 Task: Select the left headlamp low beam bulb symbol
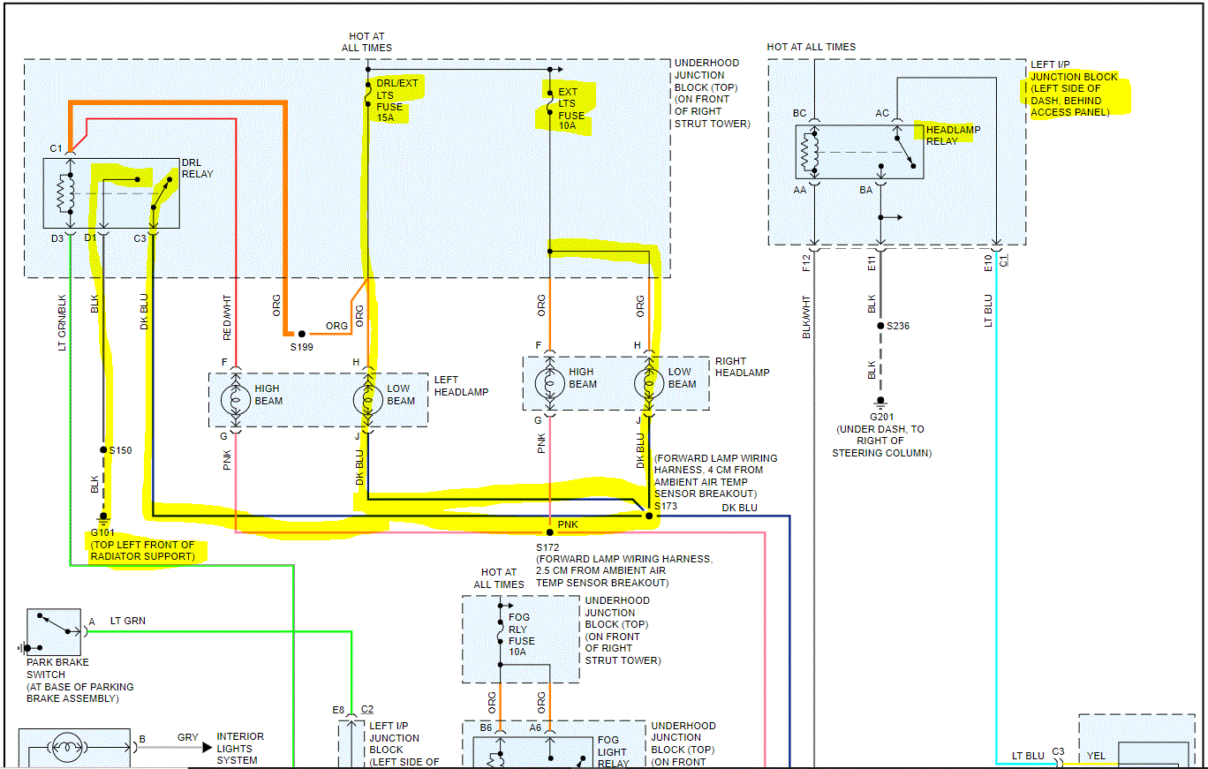pos(367,400)
